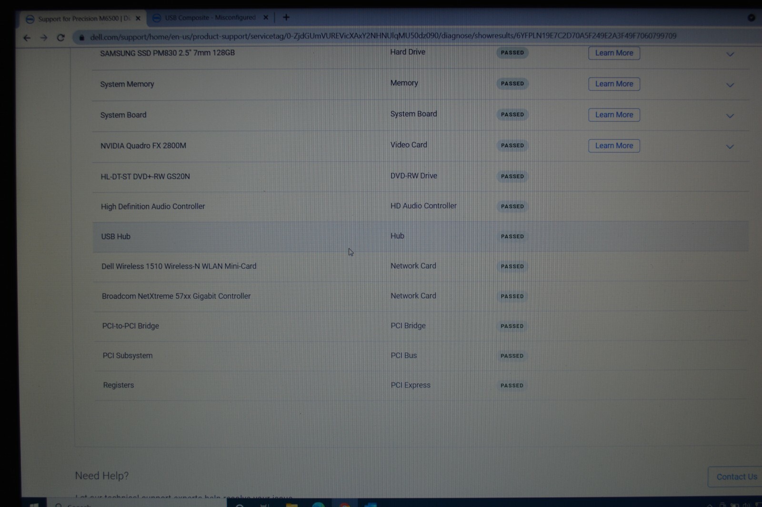Click the DVD-RW Drive category label

414,175
